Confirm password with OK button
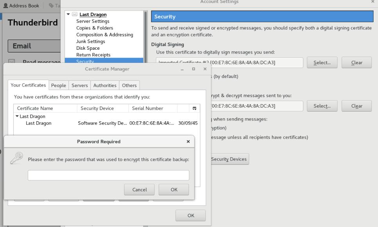The image size is (378, 227). [174, 190]
